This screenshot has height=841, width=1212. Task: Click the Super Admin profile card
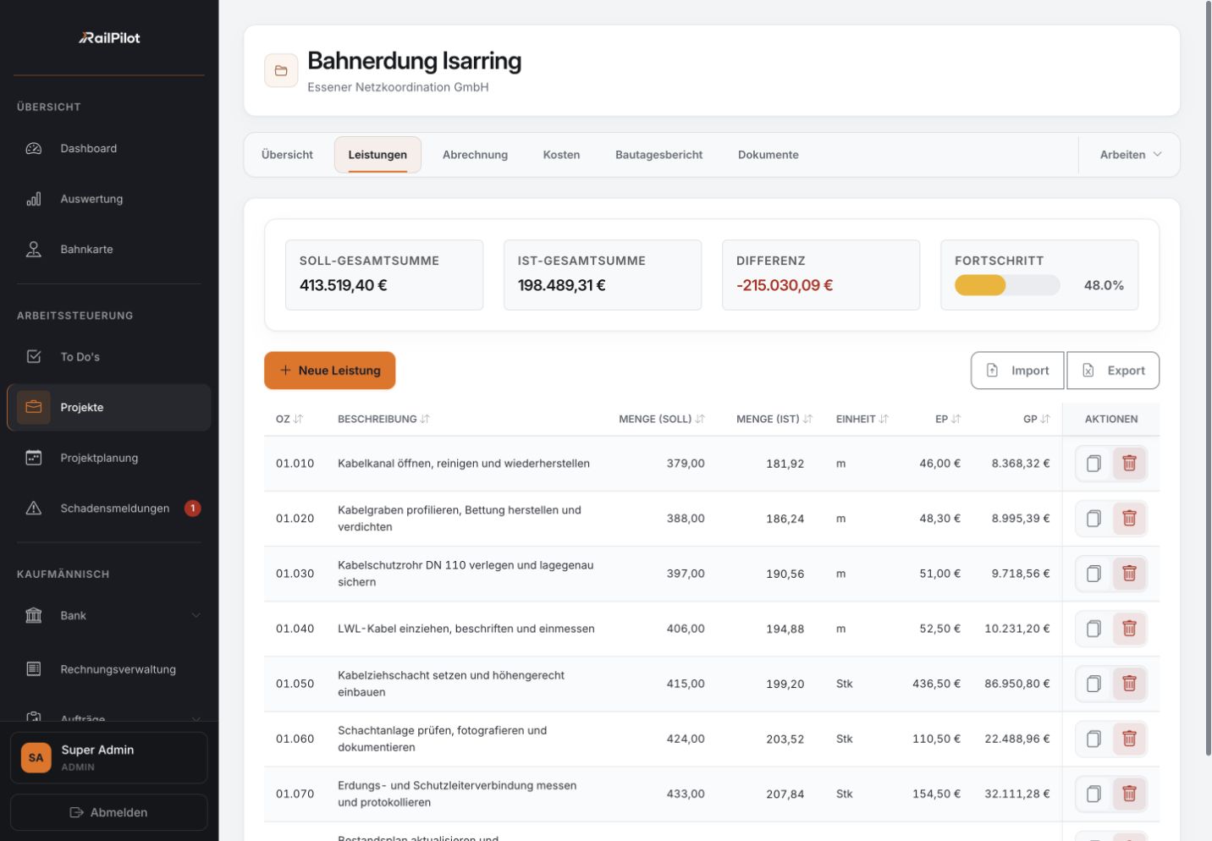pyautogui.click(x=109, y=758)
